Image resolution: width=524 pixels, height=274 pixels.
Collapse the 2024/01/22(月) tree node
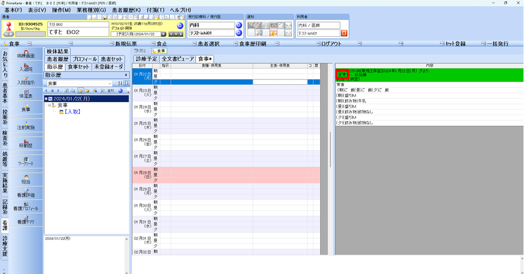coord(46,99)
